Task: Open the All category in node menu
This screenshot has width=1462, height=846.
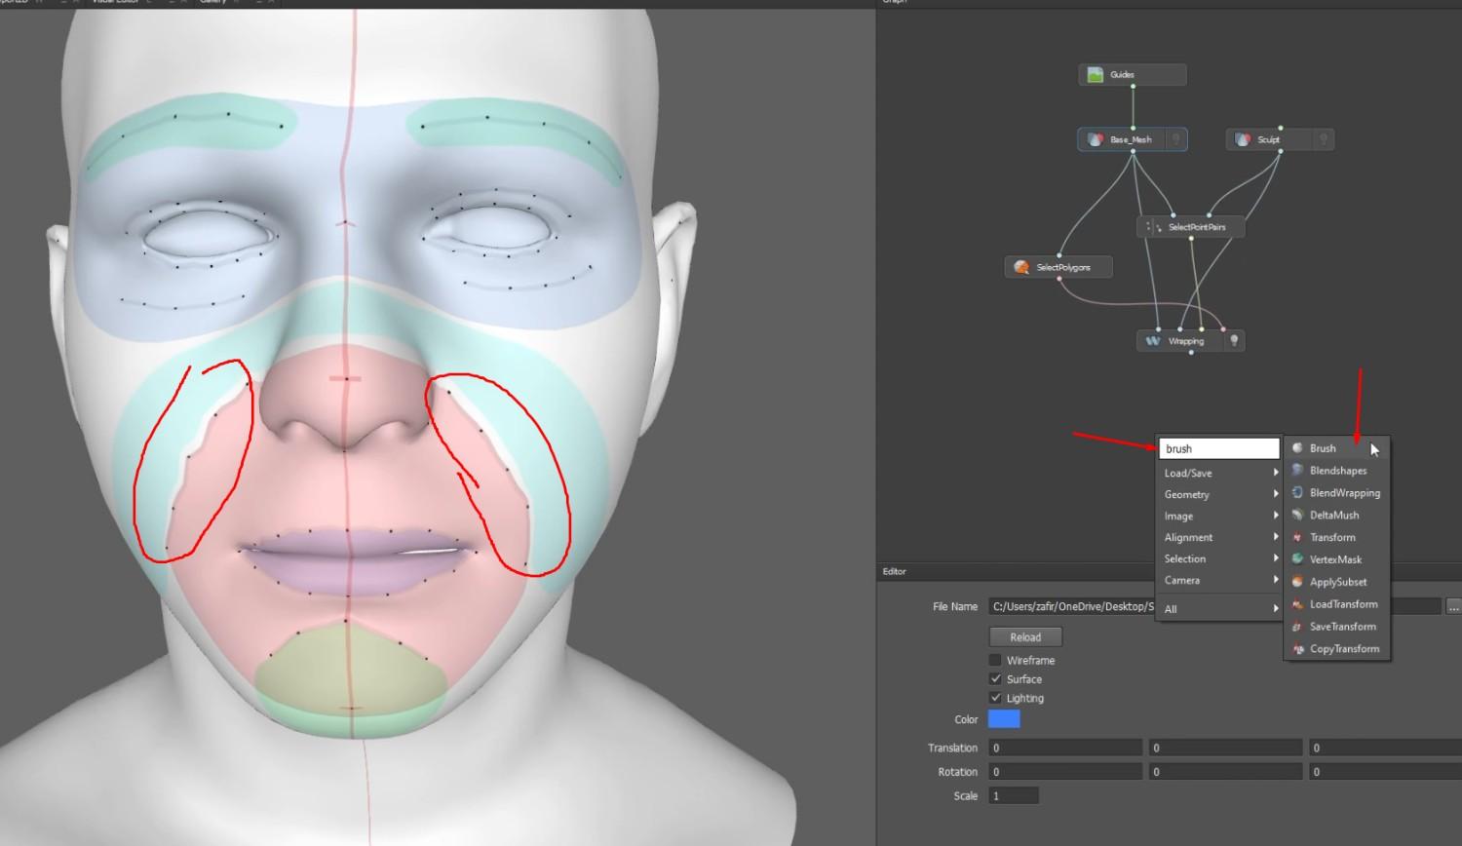Action: tap(1219, 609)
